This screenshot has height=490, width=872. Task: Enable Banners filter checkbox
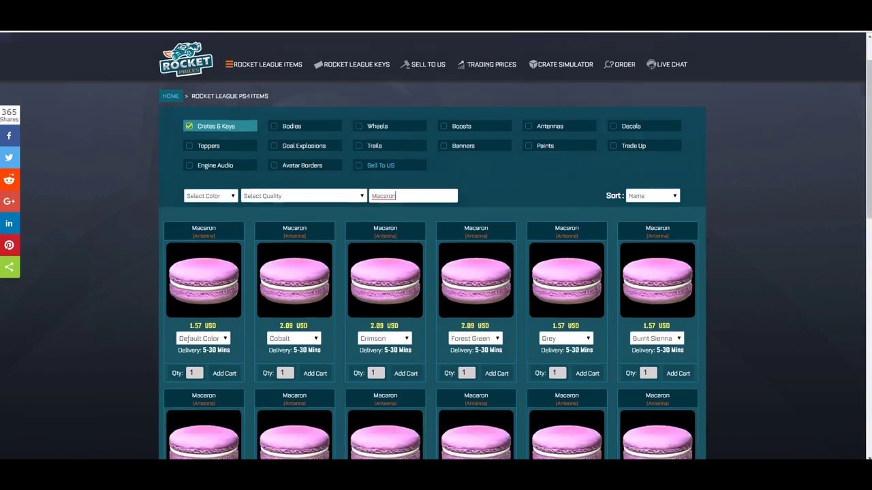tap(444, 146)
